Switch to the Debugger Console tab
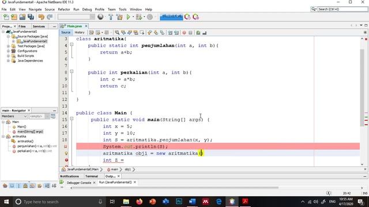Viewport: 369px width, 207px height. (x=79, y=183)
